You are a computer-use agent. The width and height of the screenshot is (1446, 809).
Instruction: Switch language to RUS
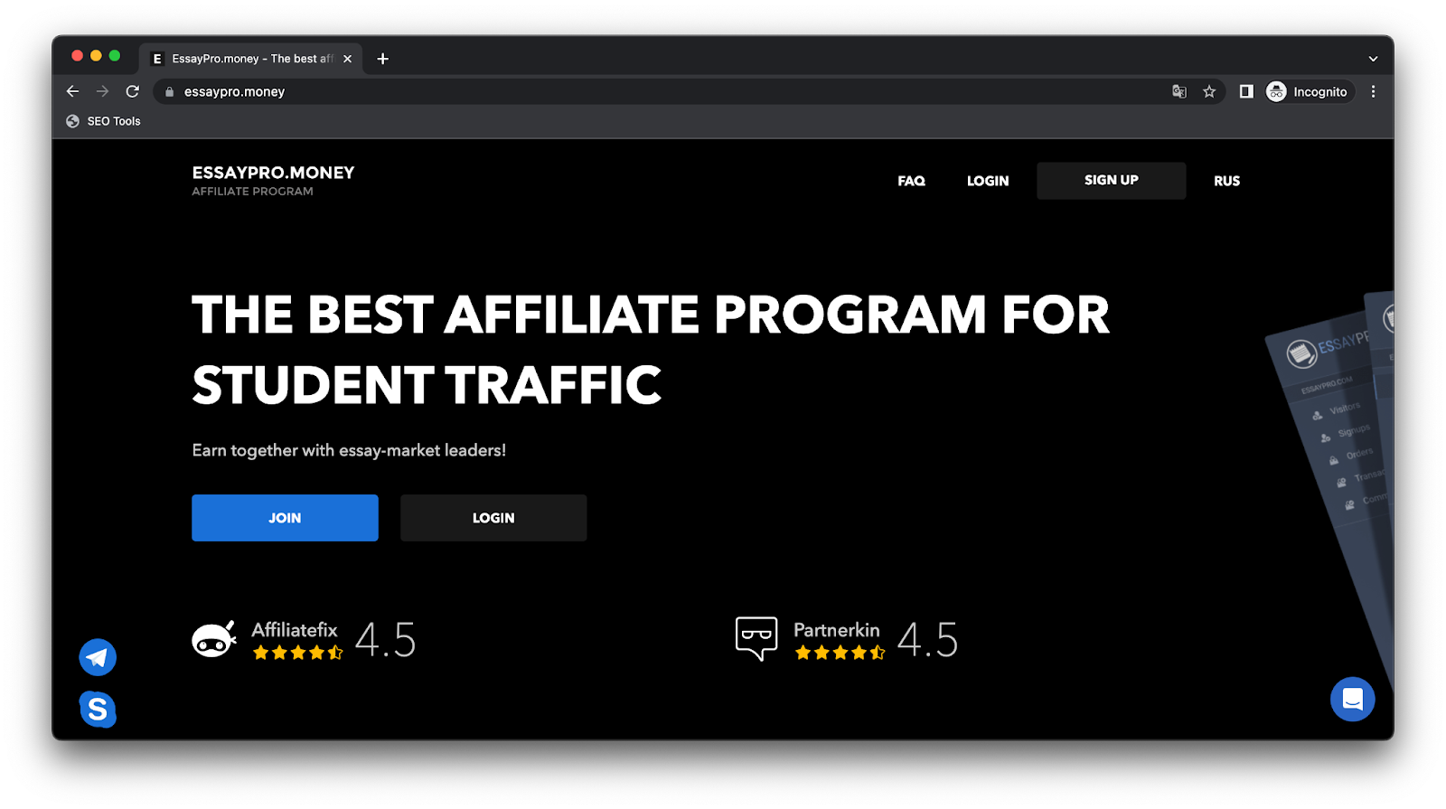pos(1226,181)
